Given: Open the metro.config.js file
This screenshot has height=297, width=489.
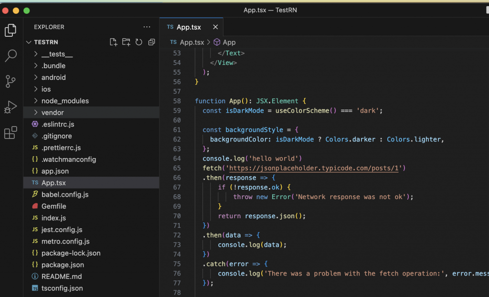Looking at the screenshot, I should (x=91, y=241).
